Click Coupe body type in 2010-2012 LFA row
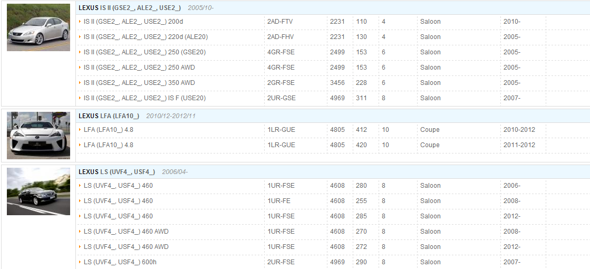Viewport: 590px width, 269px height. [430, 130]
